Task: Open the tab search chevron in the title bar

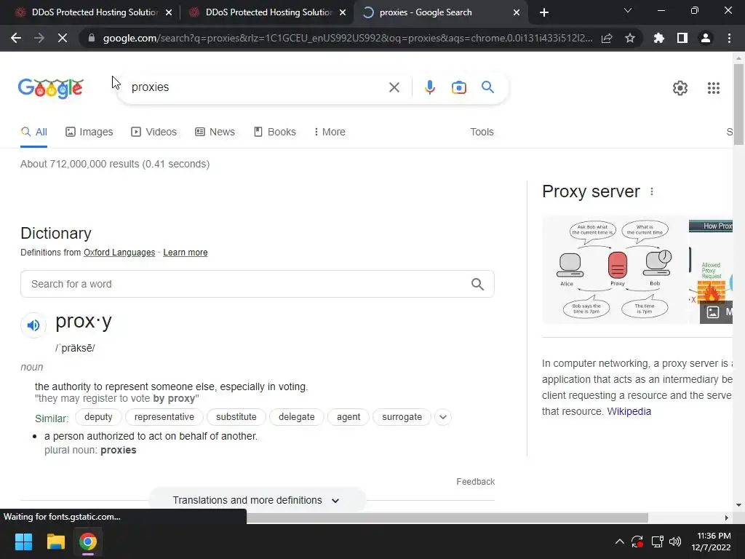Action: click(628, 10)
